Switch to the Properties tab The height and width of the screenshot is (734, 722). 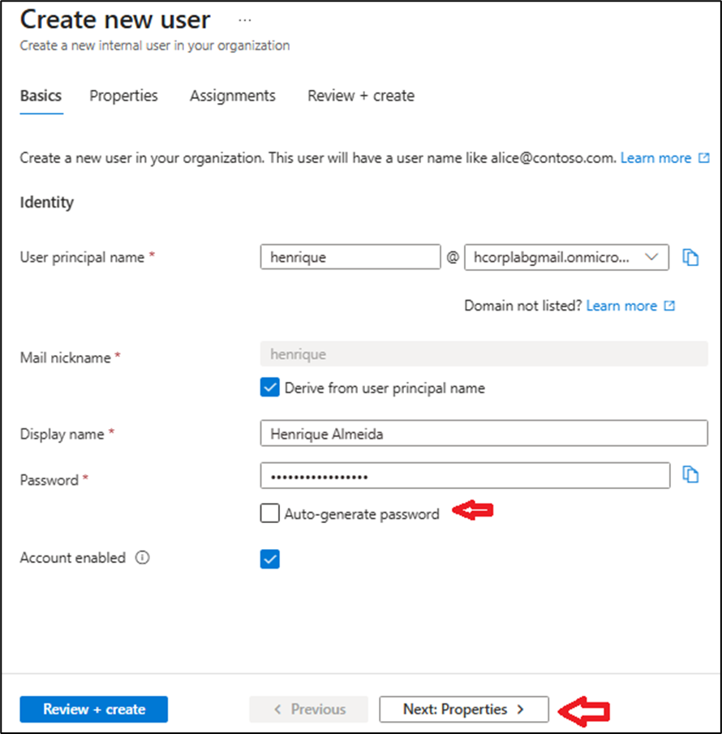(123, 96)
